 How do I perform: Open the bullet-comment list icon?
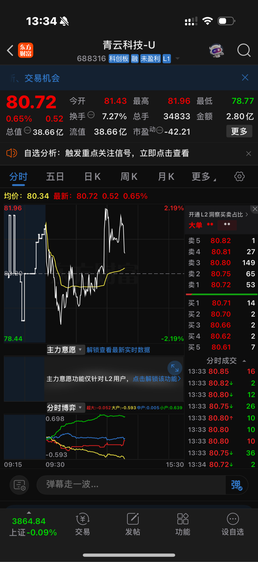click(x=19, y=485)
